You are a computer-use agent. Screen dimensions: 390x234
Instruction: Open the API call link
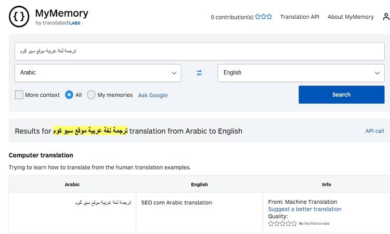point(374,131)
